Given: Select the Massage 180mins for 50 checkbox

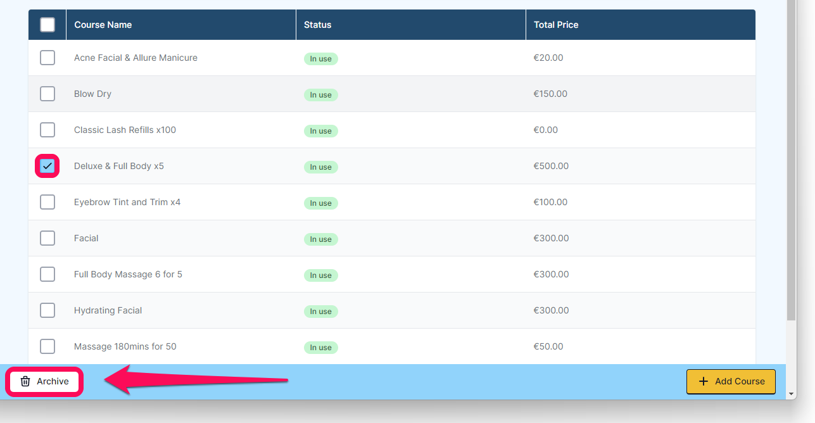Looking at the screenshot, I should click(x=47, y=346).
